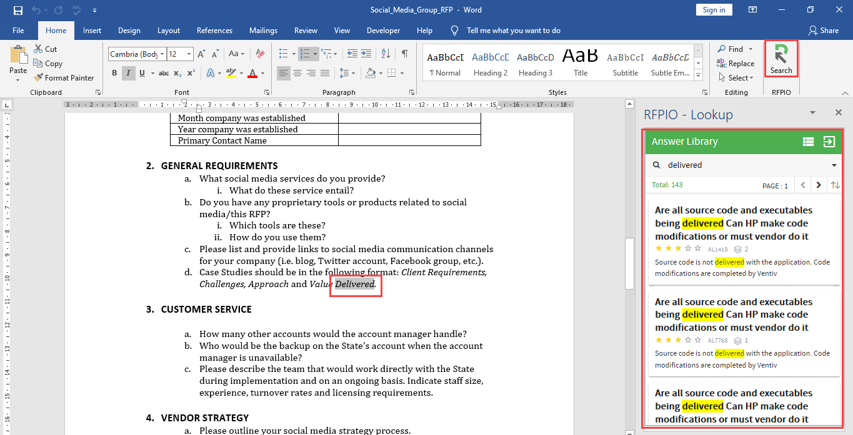Open the Answer Library search options dropdown

point(834,165)
